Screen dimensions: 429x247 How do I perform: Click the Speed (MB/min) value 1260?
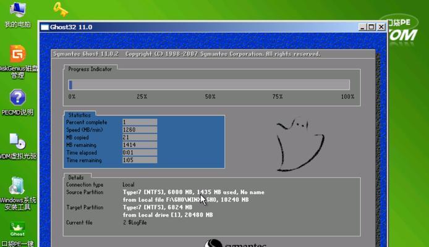(x=140, y=130)
